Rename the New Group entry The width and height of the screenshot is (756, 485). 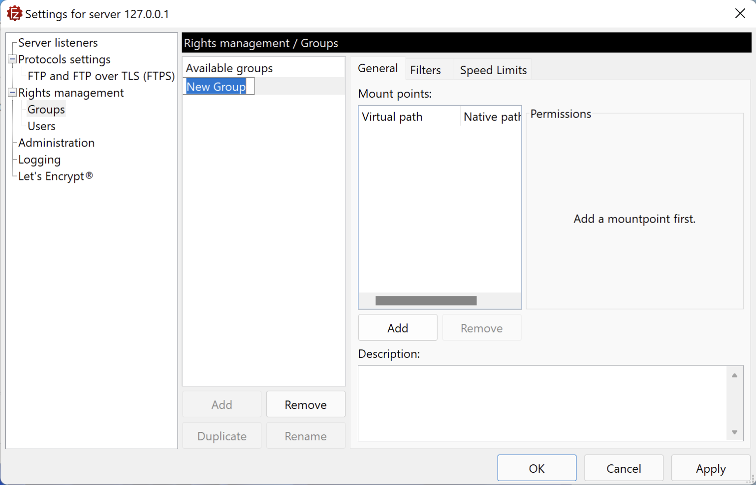305,436
